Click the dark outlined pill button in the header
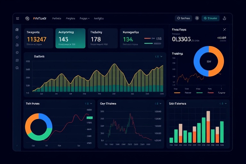 click(x=184, y=19)
